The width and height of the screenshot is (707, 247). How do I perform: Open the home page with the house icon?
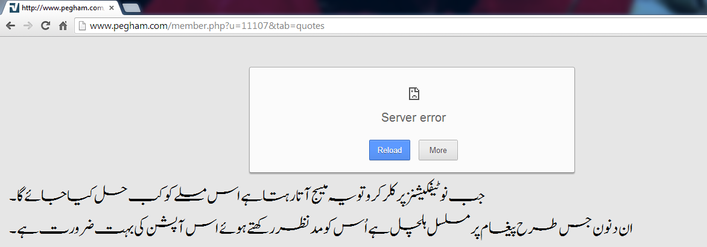[x=63, y=26]
